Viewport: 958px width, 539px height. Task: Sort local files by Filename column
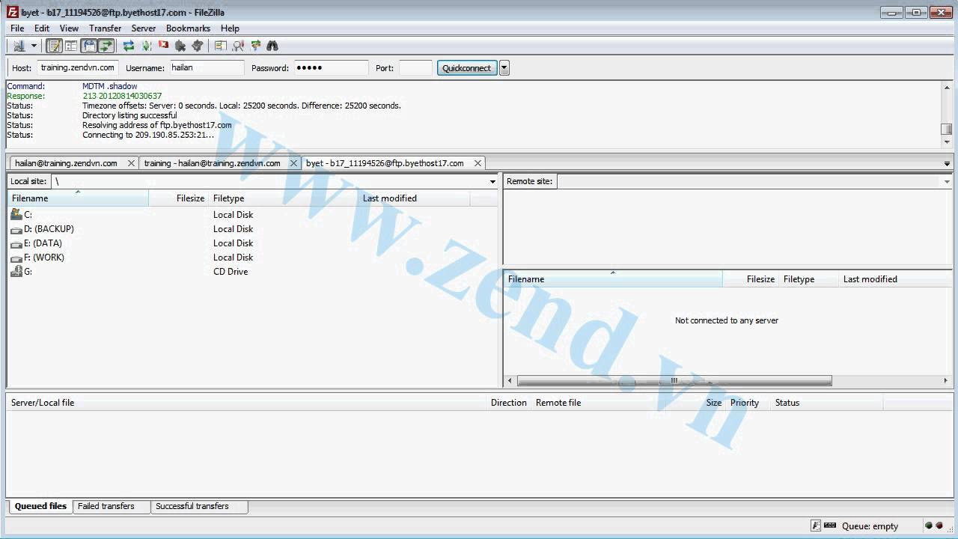point(78,198)
